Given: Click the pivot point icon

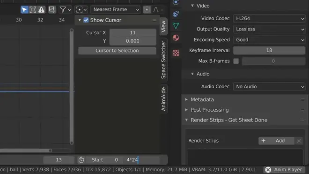Looking at the screenshot, I should point(79,10).
